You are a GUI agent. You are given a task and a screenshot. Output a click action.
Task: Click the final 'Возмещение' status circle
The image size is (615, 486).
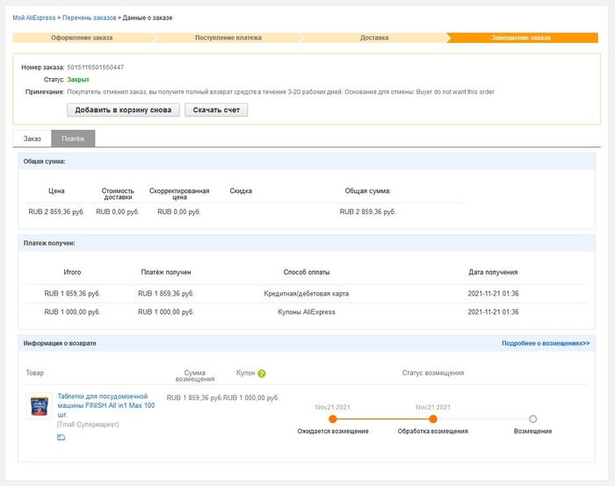click(532, 419)
